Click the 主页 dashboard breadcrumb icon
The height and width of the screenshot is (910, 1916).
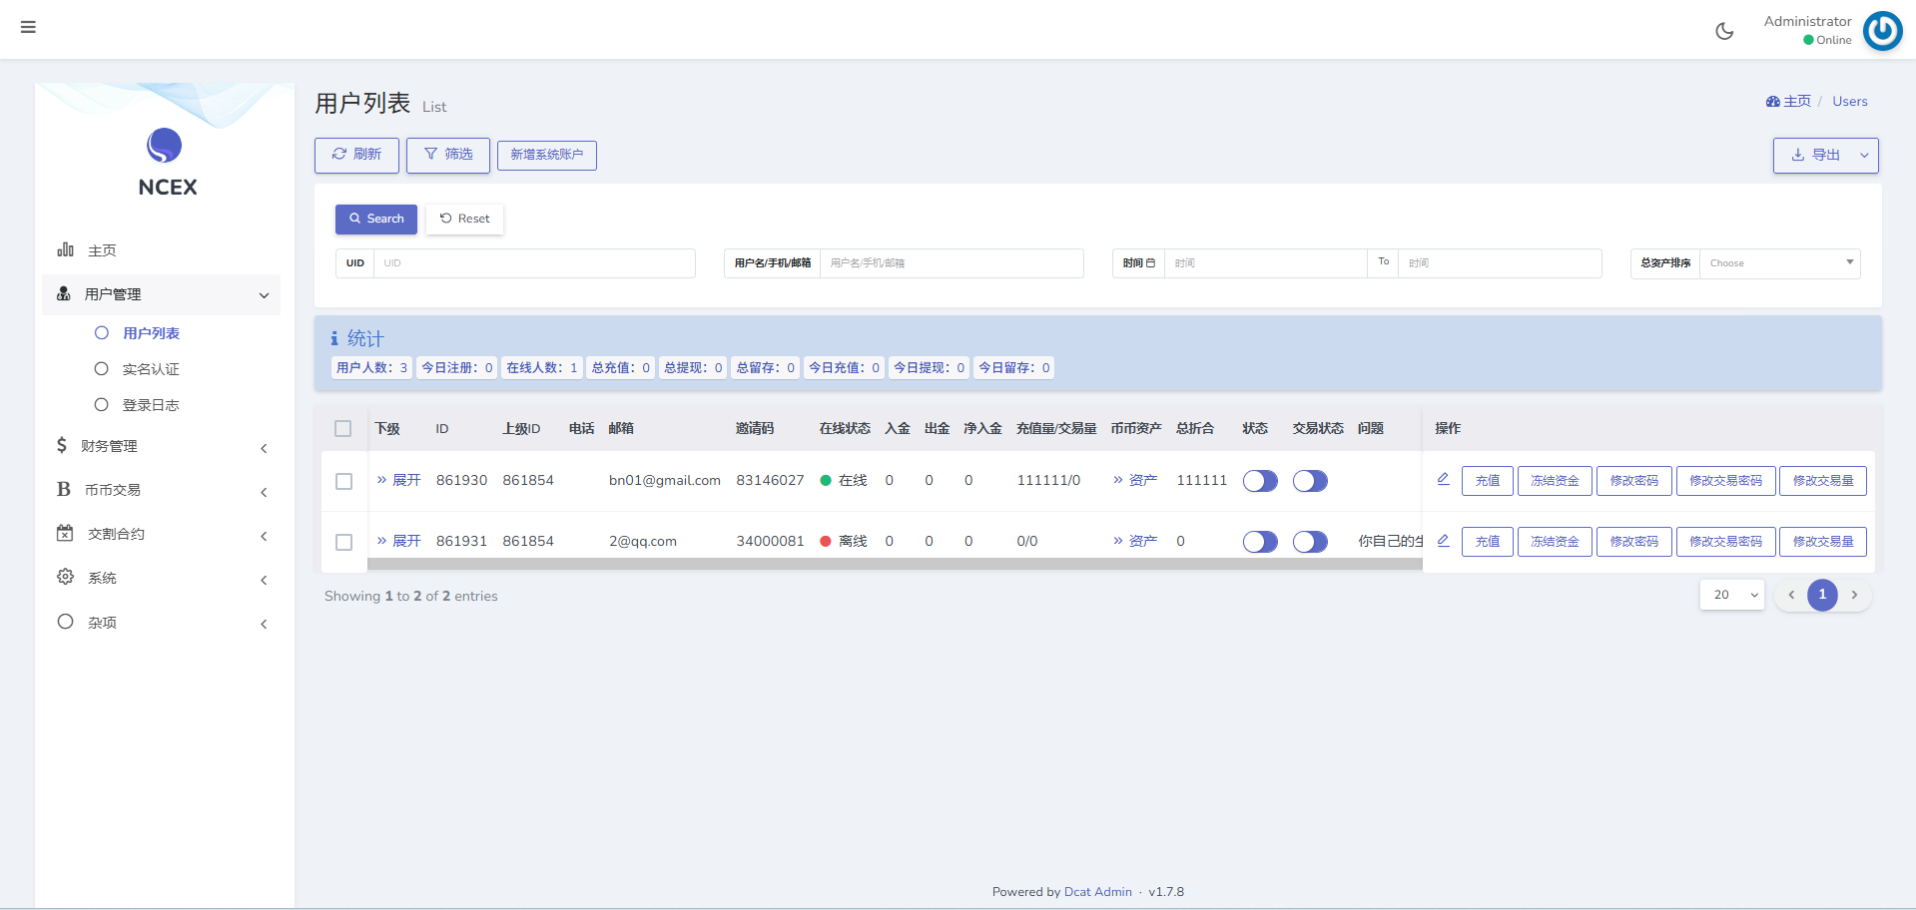click(1773, 102)
